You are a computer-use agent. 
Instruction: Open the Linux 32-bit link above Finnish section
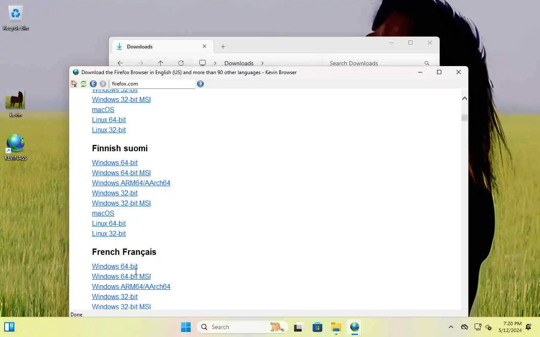pos(109,130)
